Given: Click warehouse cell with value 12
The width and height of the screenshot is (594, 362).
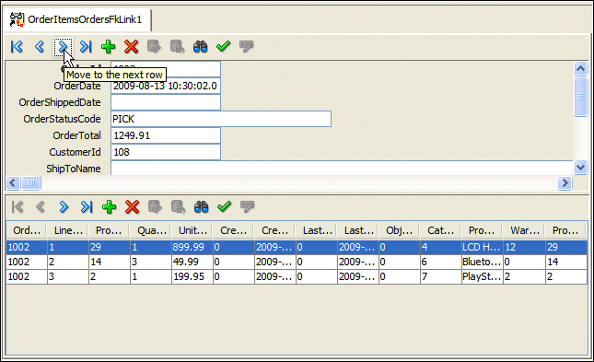Looking at the screenshot, I should (x=524, y=247).
